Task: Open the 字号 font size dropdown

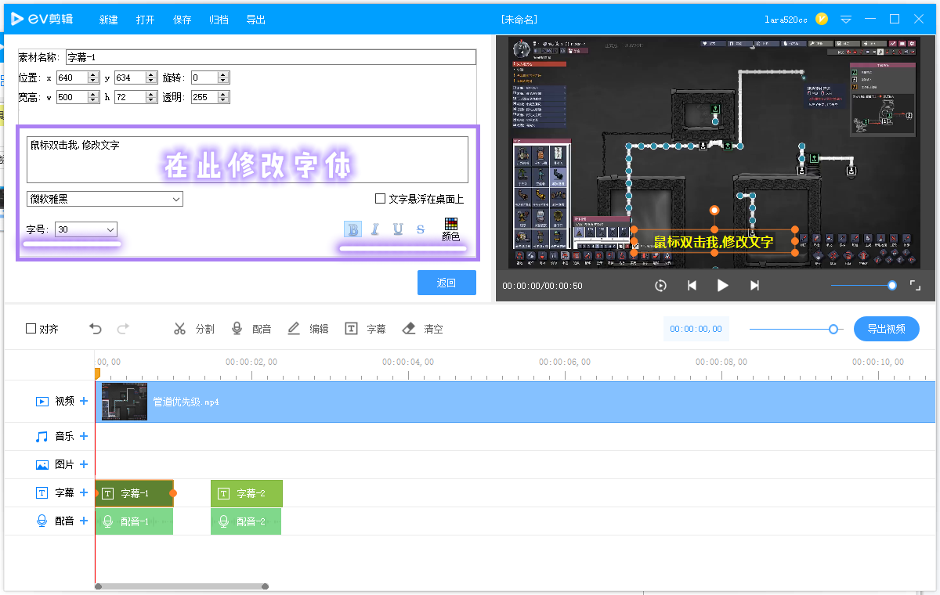Action: (x=86, y=229)
